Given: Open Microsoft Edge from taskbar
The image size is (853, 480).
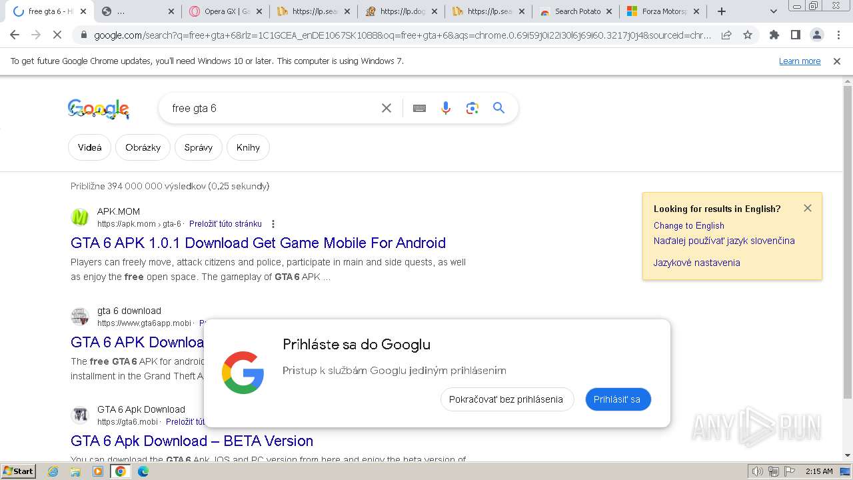Looking at the screenshot, I should coord(143,471).
